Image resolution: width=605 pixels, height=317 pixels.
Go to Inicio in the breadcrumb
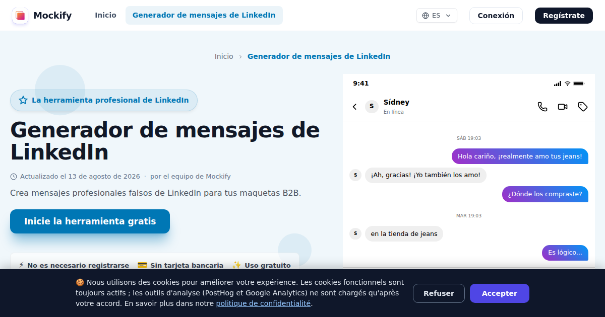[224, 56]
